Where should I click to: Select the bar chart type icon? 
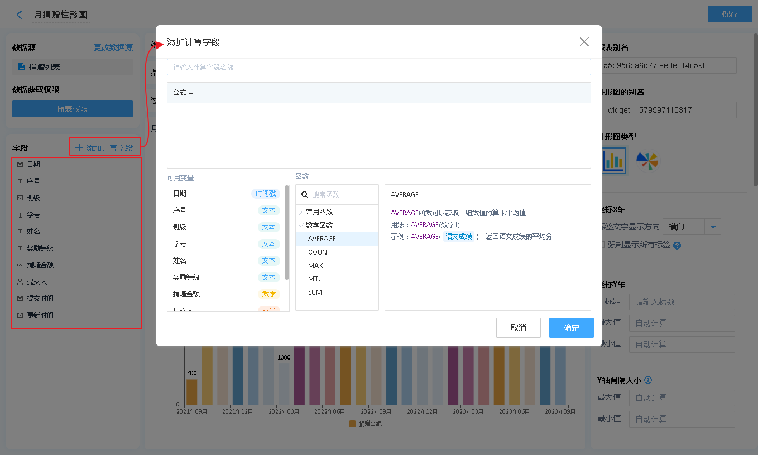[x=613, y=161]
